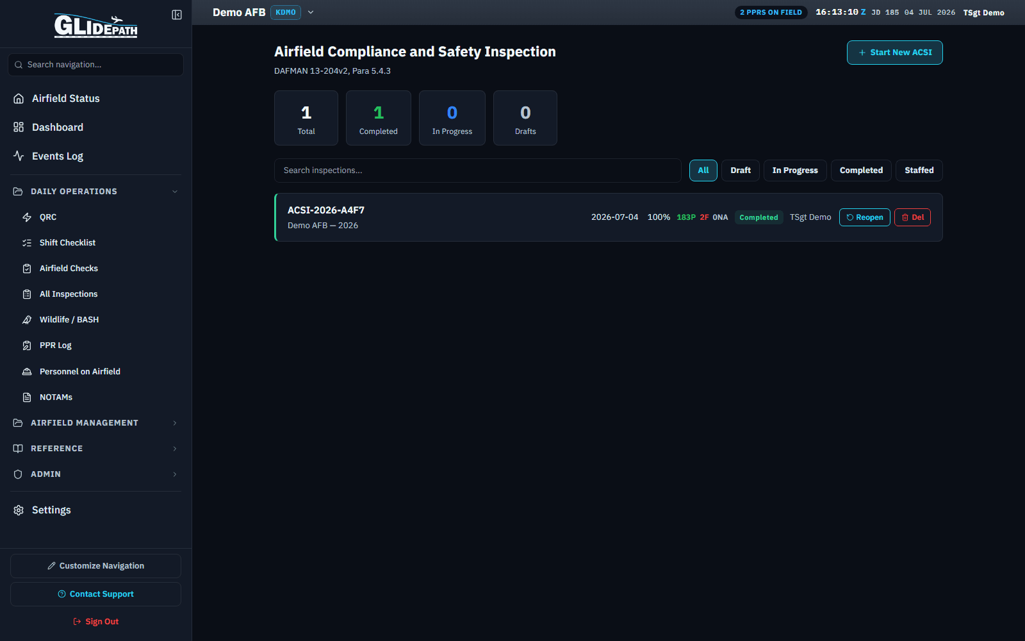Viewport: 1025px width, 641px height.
Task: Open Airfield Status page
Action: (95, 99)
